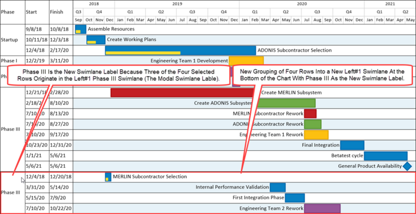This screenshot has height=214, width=416.
Task: Select the green ADONIS Subcontractor Rework bar
Action: pos(313,124)
